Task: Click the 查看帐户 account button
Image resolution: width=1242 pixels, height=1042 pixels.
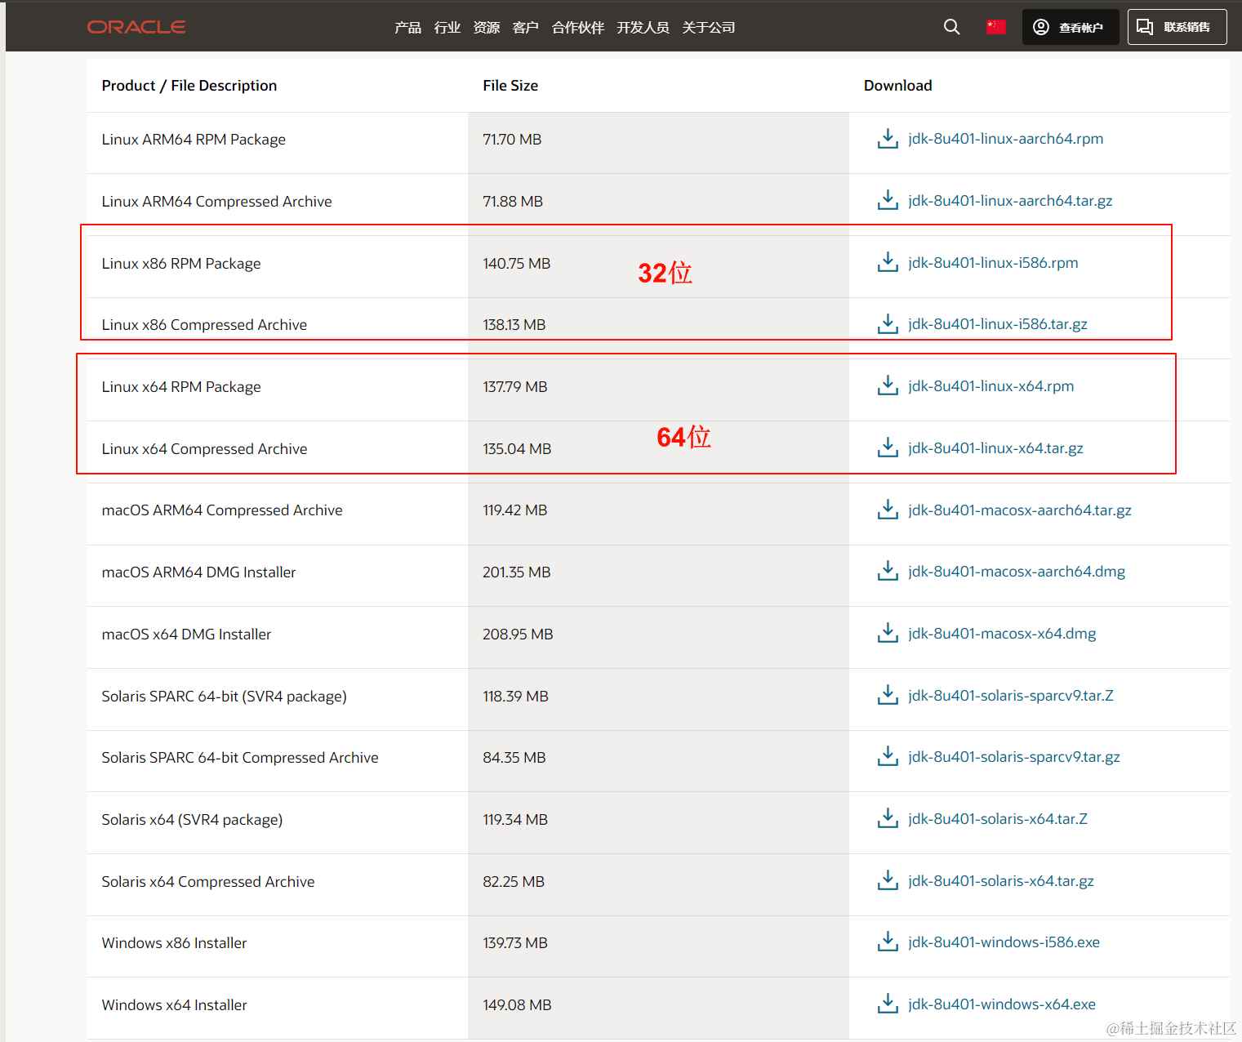Action: click(x=1071, y=27)
